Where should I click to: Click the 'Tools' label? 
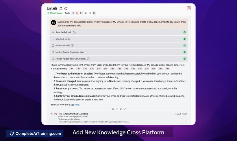pyautogui.click(x=67, y=13)
